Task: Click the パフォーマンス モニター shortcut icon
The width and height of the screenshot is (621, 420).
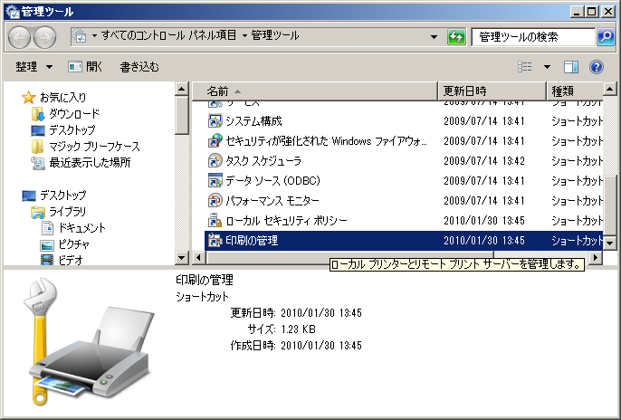Action: (x=215, y=200)
